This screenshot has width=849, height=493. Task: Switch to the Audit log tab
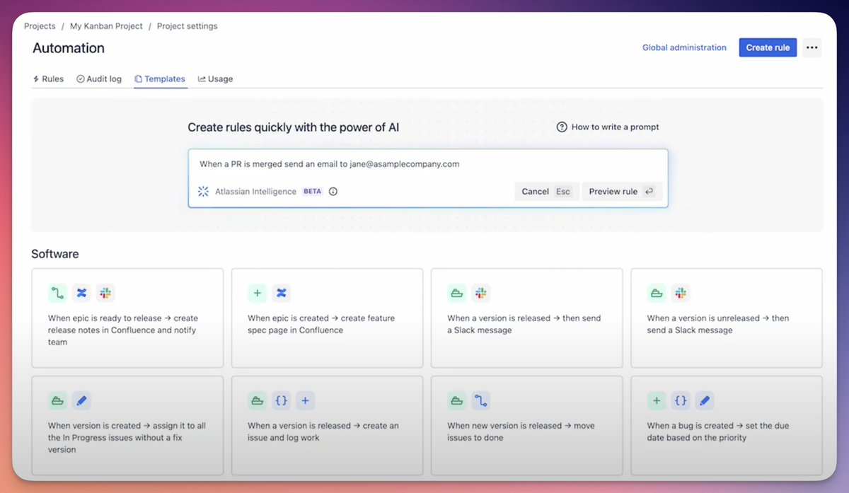99,79
